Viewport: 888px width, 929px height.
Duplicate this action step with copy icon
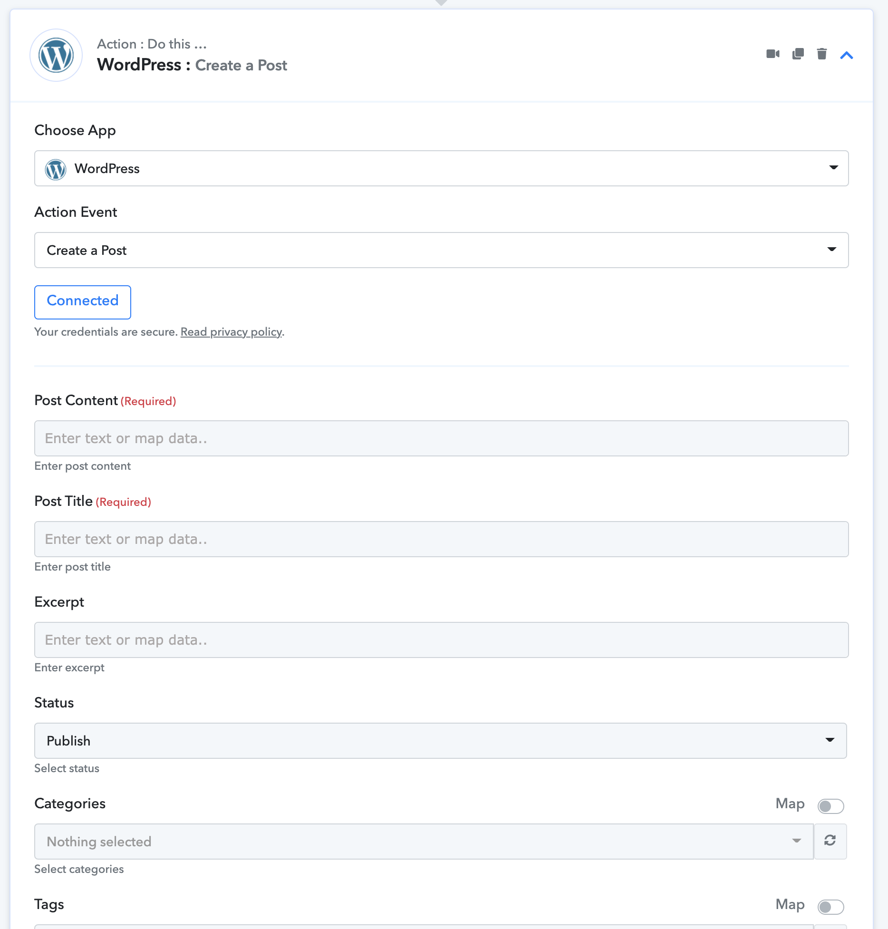798,54
